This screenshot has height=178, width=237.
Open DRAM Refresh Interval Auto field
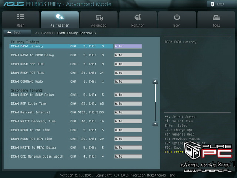(x=128, y=112)
